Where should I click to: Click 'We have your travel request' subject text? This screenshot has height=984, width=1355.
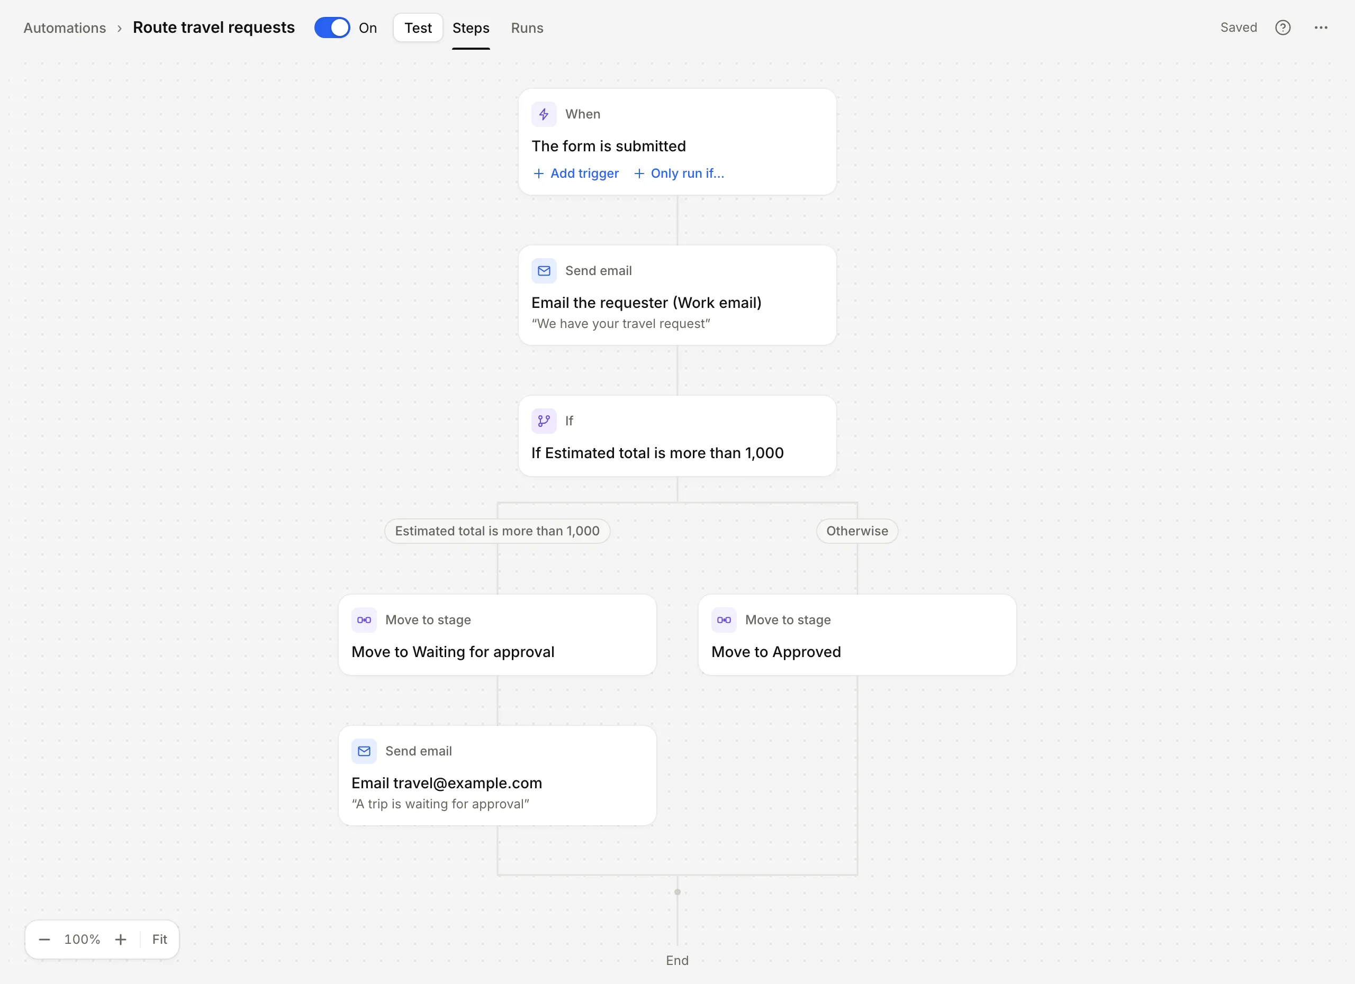[621, 324]
